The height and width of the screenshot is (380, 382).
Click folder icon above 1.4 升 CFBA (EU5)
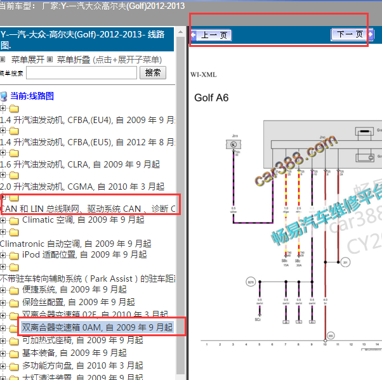click(x=14, y=131)
